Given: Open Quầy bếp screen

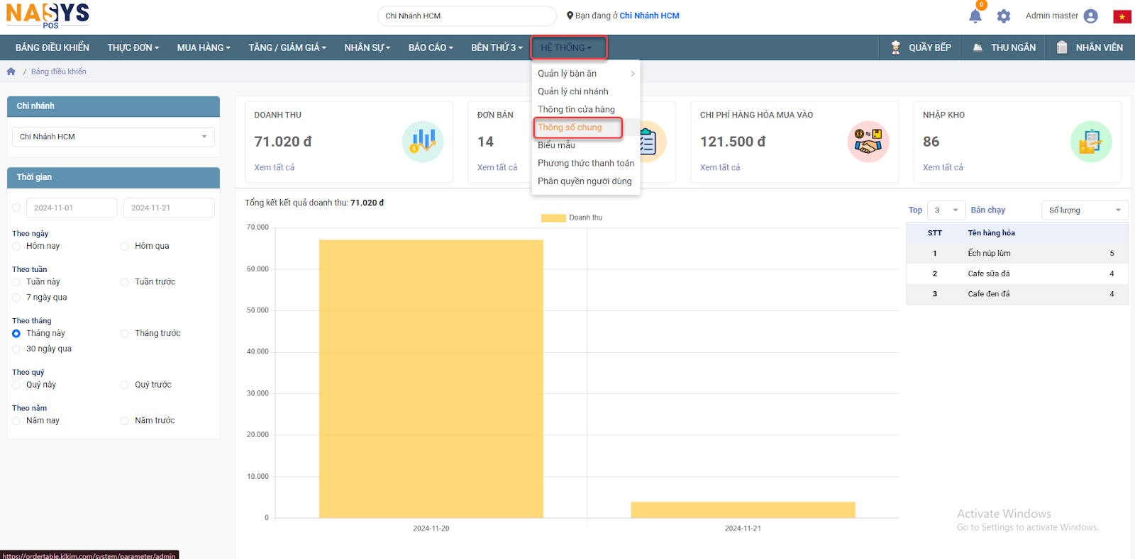Looking at the screenshot, I should coord(921,47).
